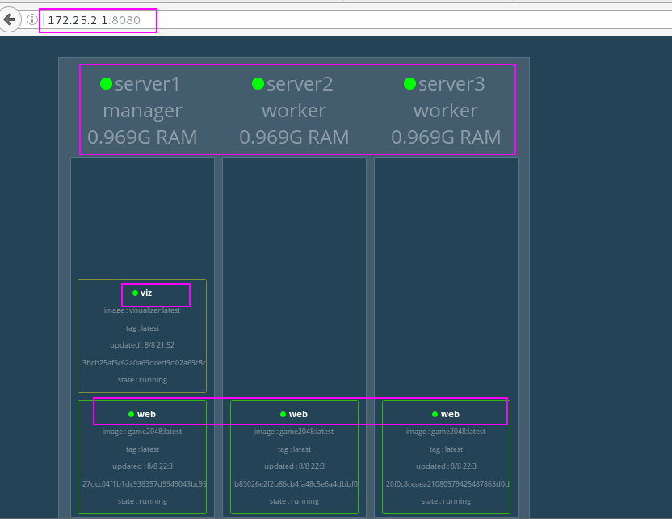Click the browser back arrow button
Image resolution: width=672 pixels, height=519 pixels.
[10, 19]
